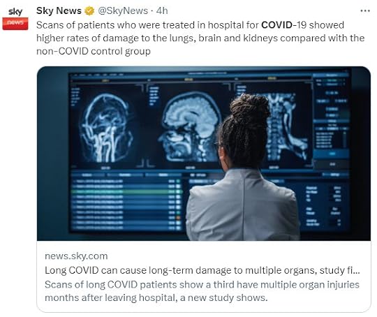Open the Long COVID long-term damage headline
Screen dimensions: 377x317
(x=202, y=270)
